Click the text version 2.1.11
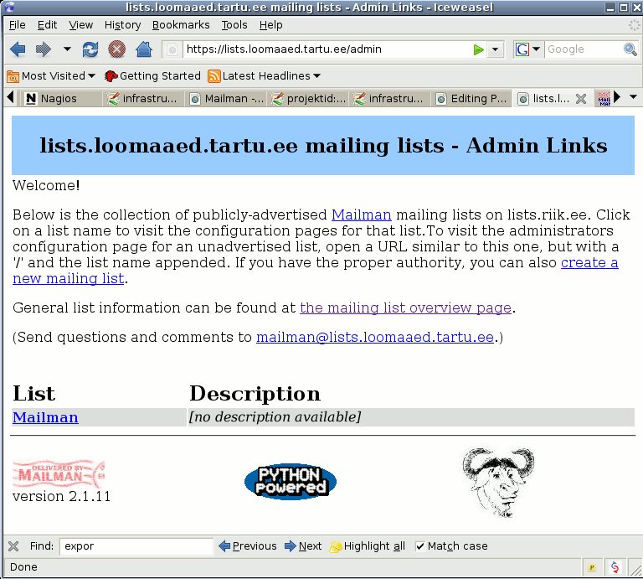This screenshot has height=579, width=643. pos(61,497)
